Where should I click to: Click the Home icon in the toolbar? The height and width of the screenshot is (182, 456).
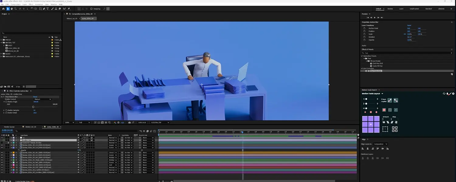tap(3, 9)
